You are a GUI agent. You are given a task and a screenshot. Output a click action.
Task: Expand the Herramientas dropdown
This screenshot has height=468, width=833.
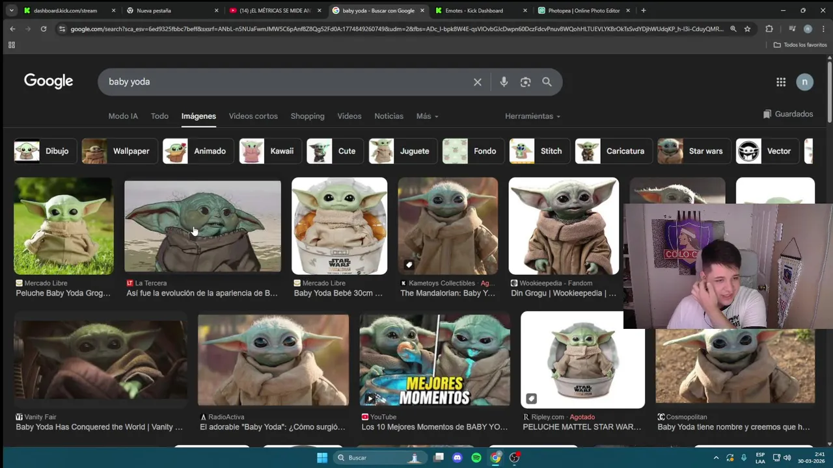tap(532, 116)
